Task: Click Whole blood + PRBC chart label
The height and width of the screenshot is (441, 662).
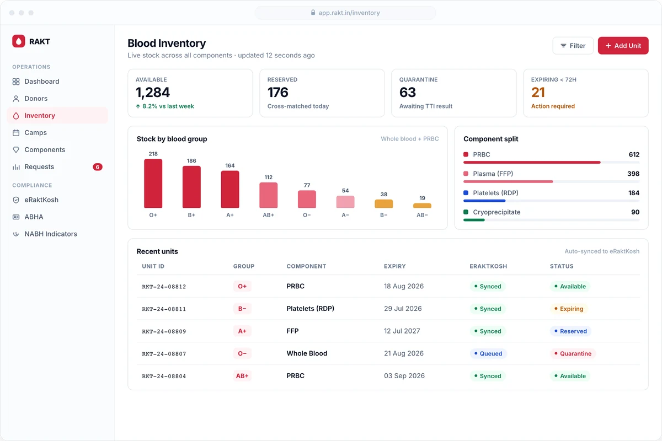Action: (410, 139)
